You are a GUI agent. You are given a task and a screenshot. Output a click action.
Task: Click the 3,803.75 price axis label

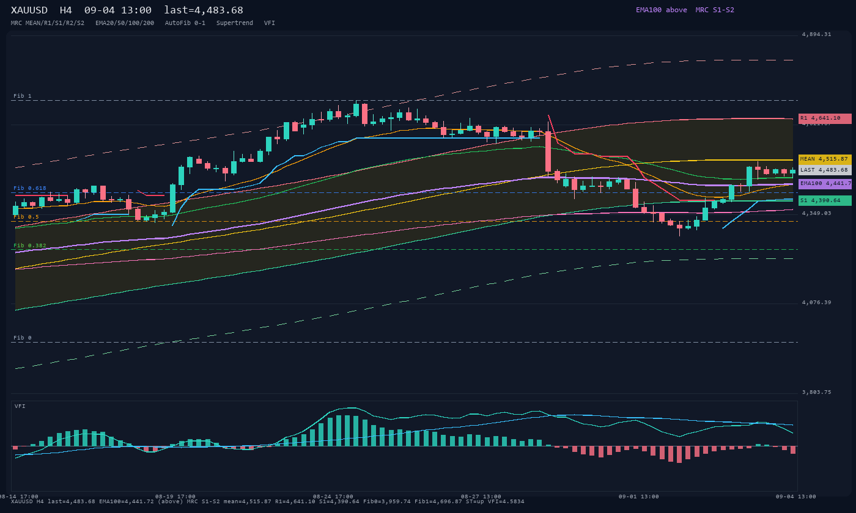pos(817,392)
